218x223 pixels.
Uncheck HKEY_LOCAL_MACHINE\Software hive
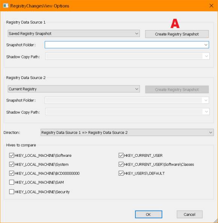(11, 155)
